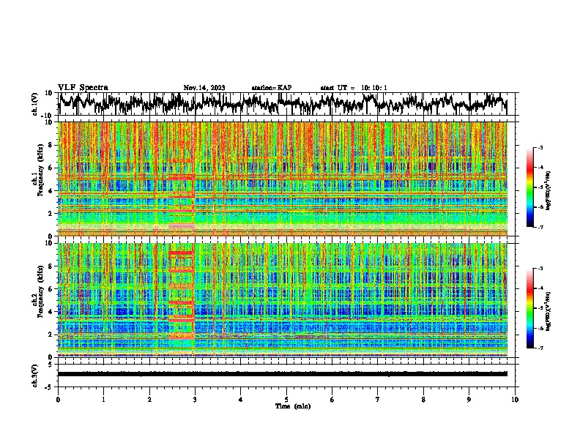Viewport: 580px width, 448px height.
Task: Click the ch.1 colorbar log(PSD) unit label
Action: [549, 190]
